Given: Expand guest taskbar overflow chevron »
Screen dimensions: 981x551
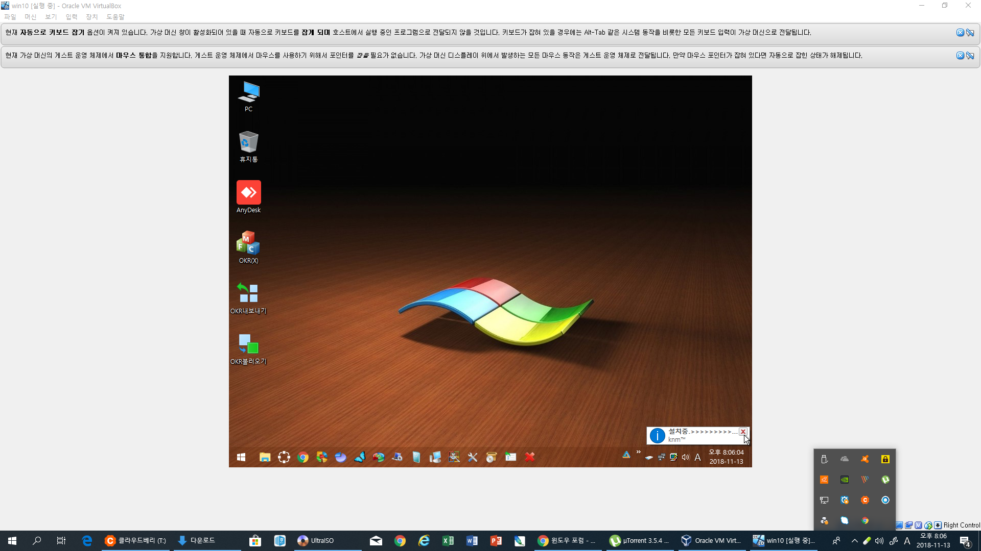Looking at the screenshot, I should pyautogui.click(x=639, y=452).
